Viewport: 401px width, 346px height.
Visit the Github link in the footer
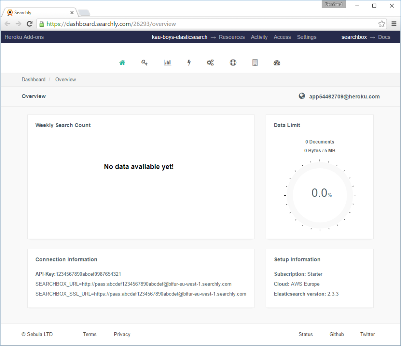tap(336, 334)
